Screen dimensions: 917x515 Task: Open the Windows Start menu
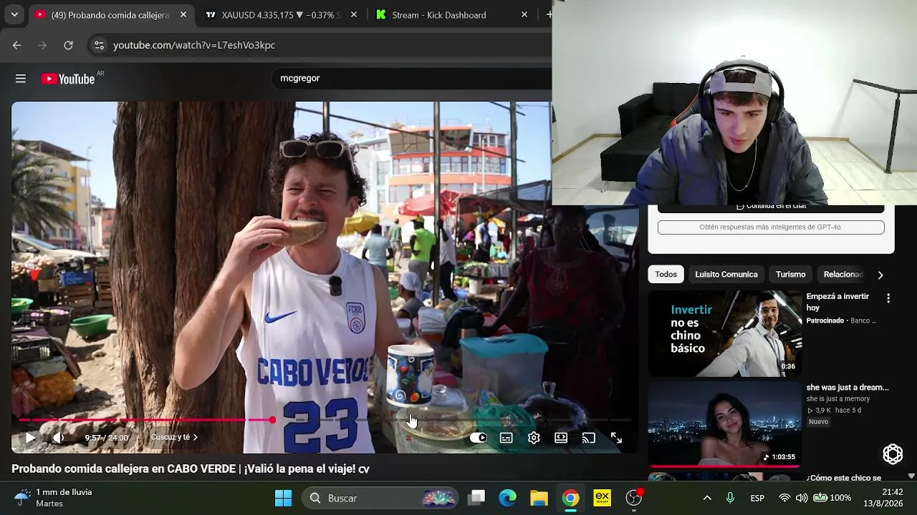[283, 498]
